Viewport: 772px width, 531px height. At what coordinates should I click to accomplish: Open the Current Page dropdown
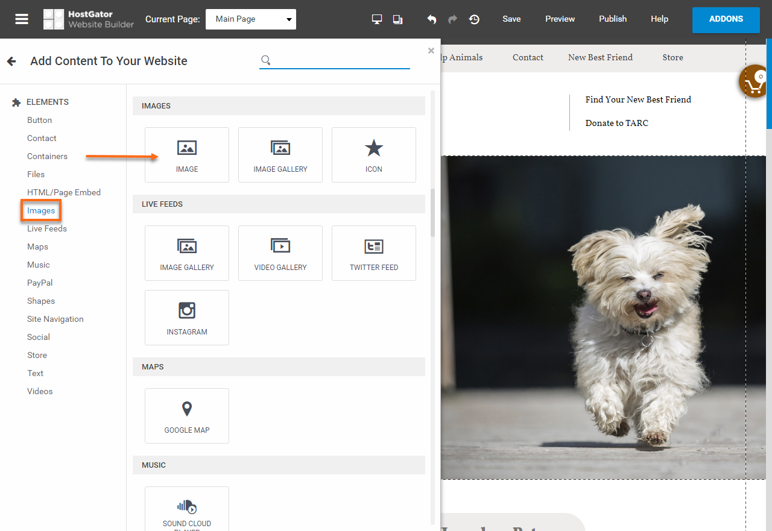(250, 19)
